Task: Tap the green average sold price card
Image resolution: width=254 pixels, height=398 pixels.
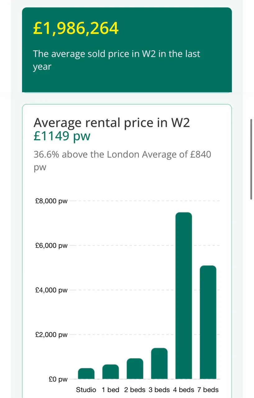Action: 127,50
